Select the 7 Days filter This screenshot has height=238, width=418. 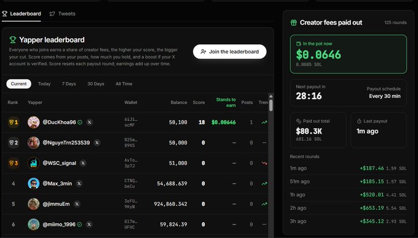point(69,84)
